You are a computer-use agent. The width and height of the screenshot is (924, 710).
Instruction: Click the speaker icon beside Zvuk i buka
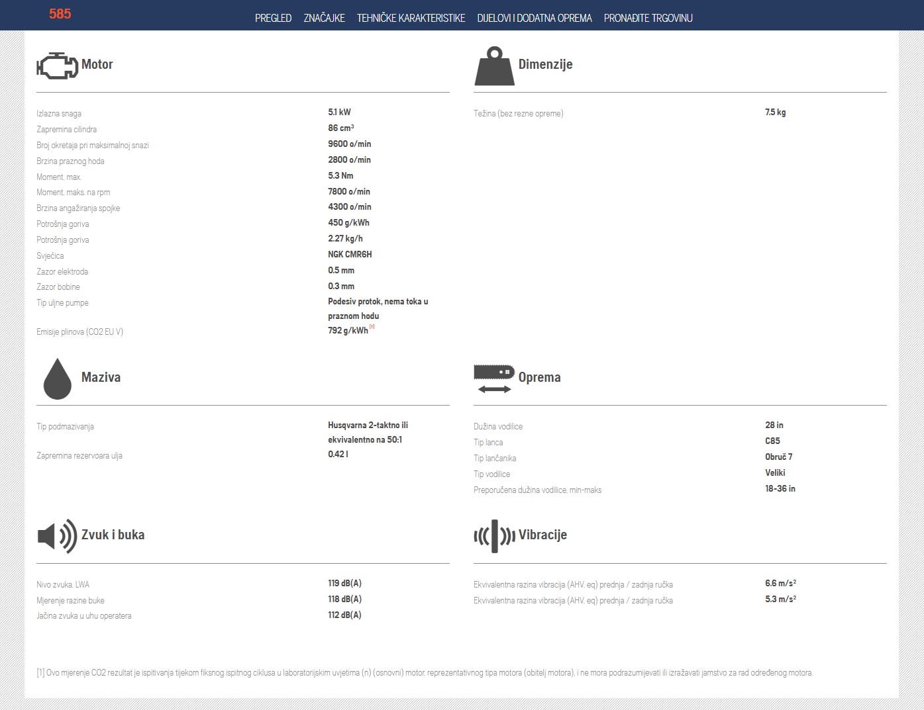(57, 536)
